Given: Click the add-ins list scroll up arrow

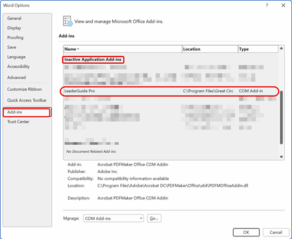Looking at the screenshot, I should pos(282,48).
